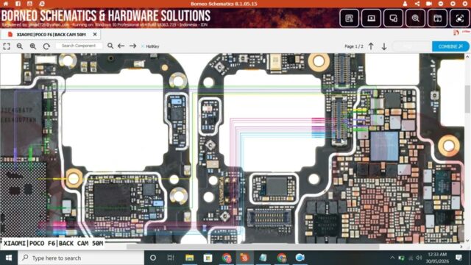The image size is (471, 265).
Task: Click the vertical scrollbar thumb
Action: [x=467, y=99]
